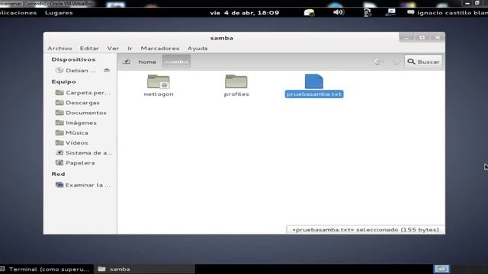
Task: Open the netlogon folder icon
Action: 159,81
